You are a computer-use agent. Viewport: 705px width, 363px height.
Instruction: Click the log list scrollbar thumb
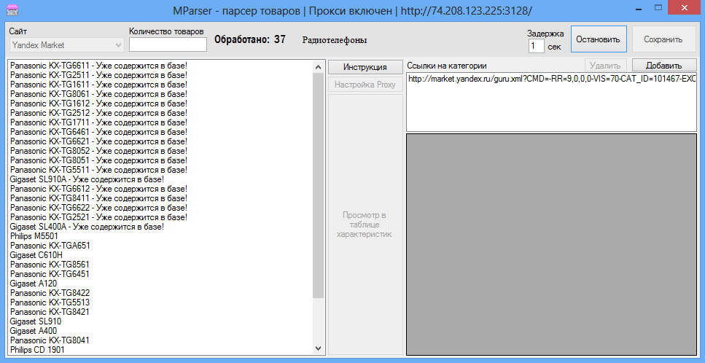pos(319,185)
